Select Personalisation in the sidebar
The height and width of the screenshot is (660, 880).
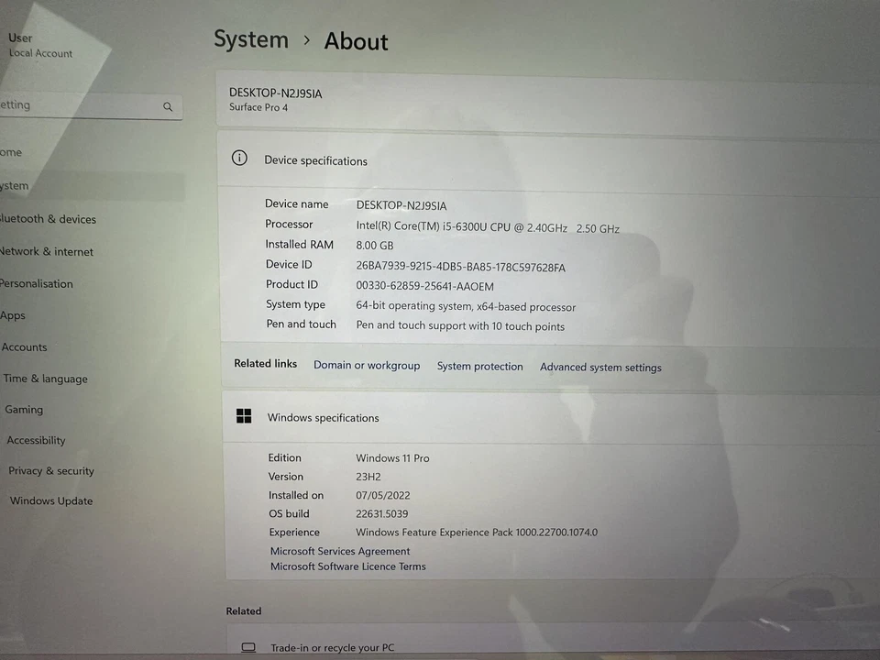[x=37, y=283]
